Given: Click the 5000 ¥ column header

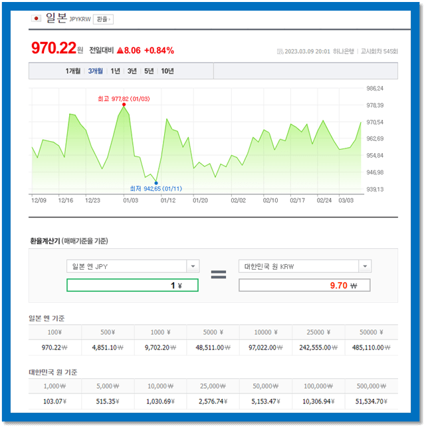Looking at the screenshot, I should point(213,332).
